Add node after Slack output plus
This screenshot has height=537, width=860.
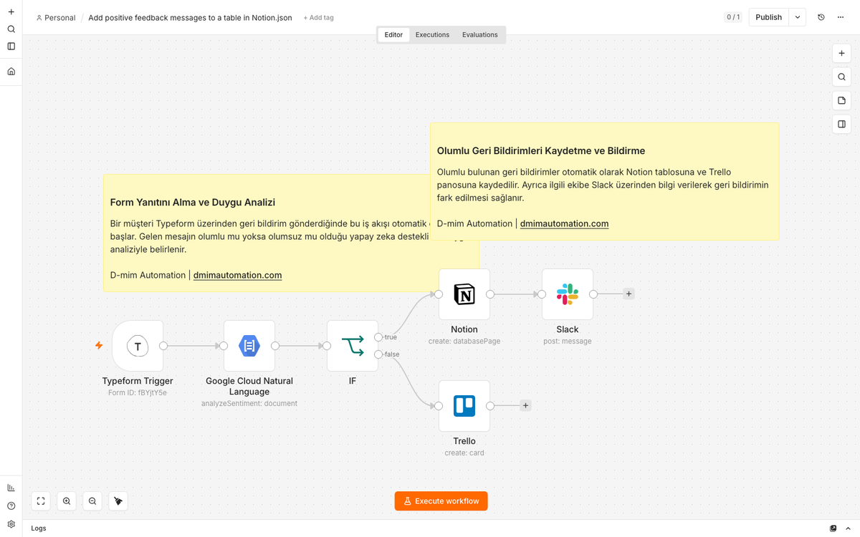point(629,294)
